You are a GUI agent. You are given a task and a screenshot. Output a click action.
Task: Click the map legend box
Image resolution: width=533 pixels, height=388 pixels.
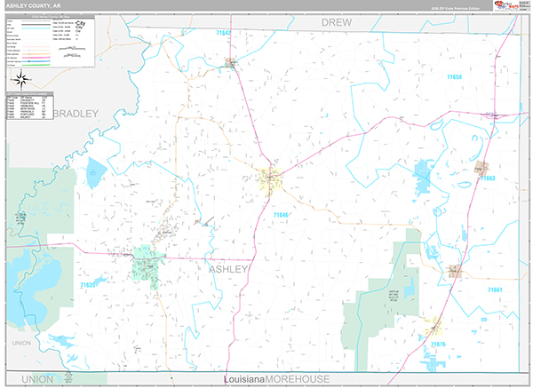pos(51,41)
